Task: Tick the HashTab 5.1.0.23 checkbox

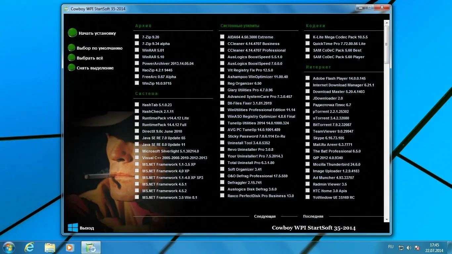Action: click(137, 105)
